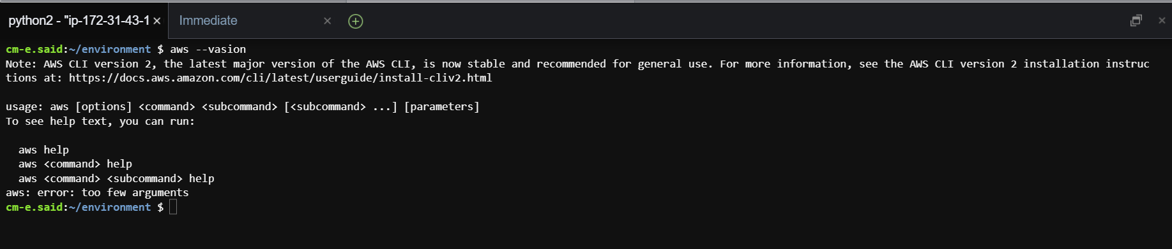
Task: Click the terminal cursor at the last prompt
Action: point(173,207)
